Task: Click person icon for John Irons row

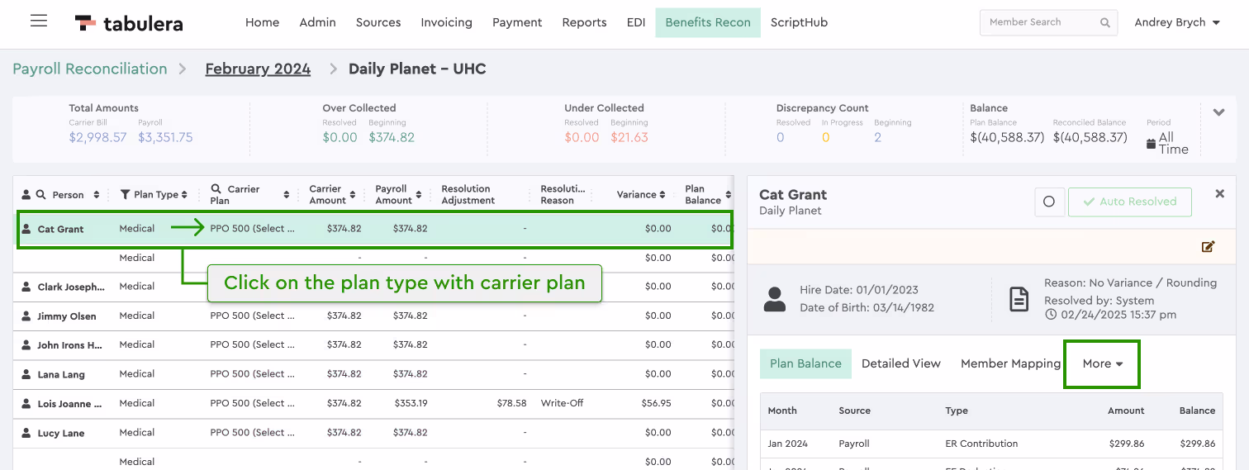Action: coord(26,345)
